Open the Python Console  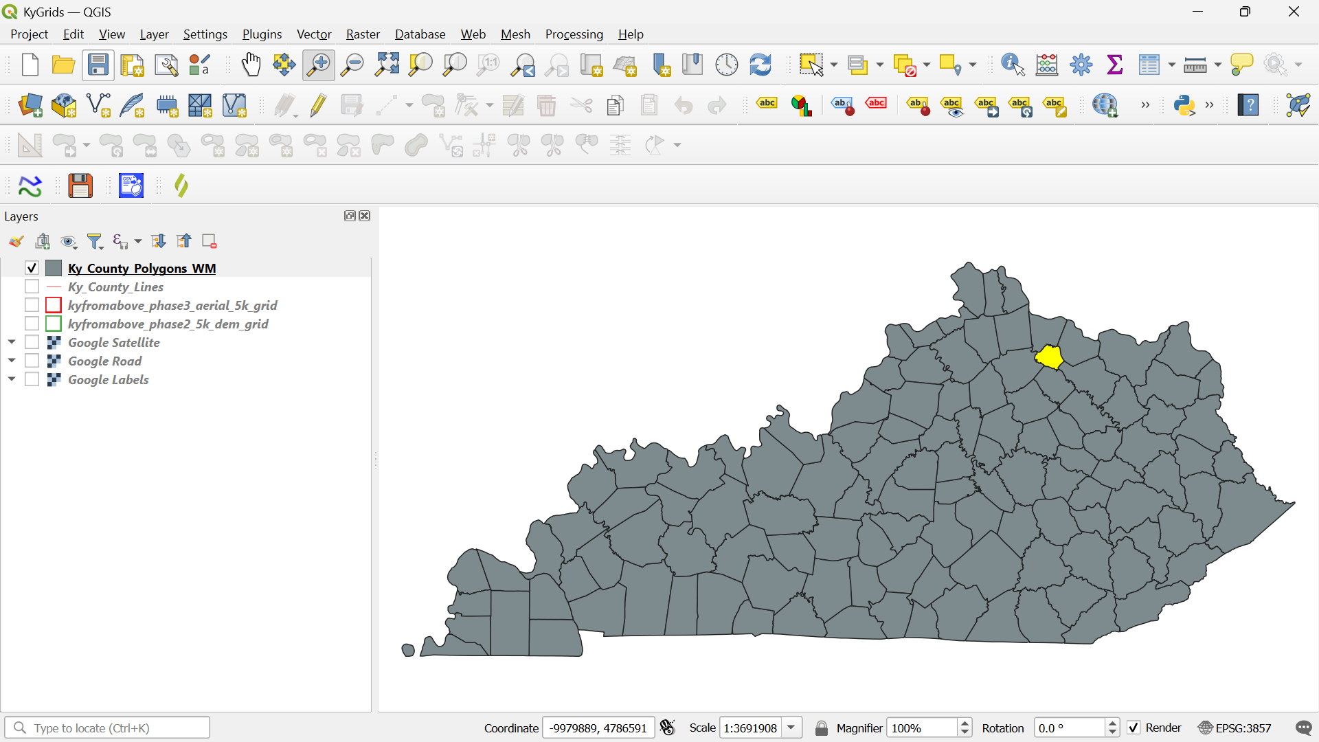[1186, 105]
